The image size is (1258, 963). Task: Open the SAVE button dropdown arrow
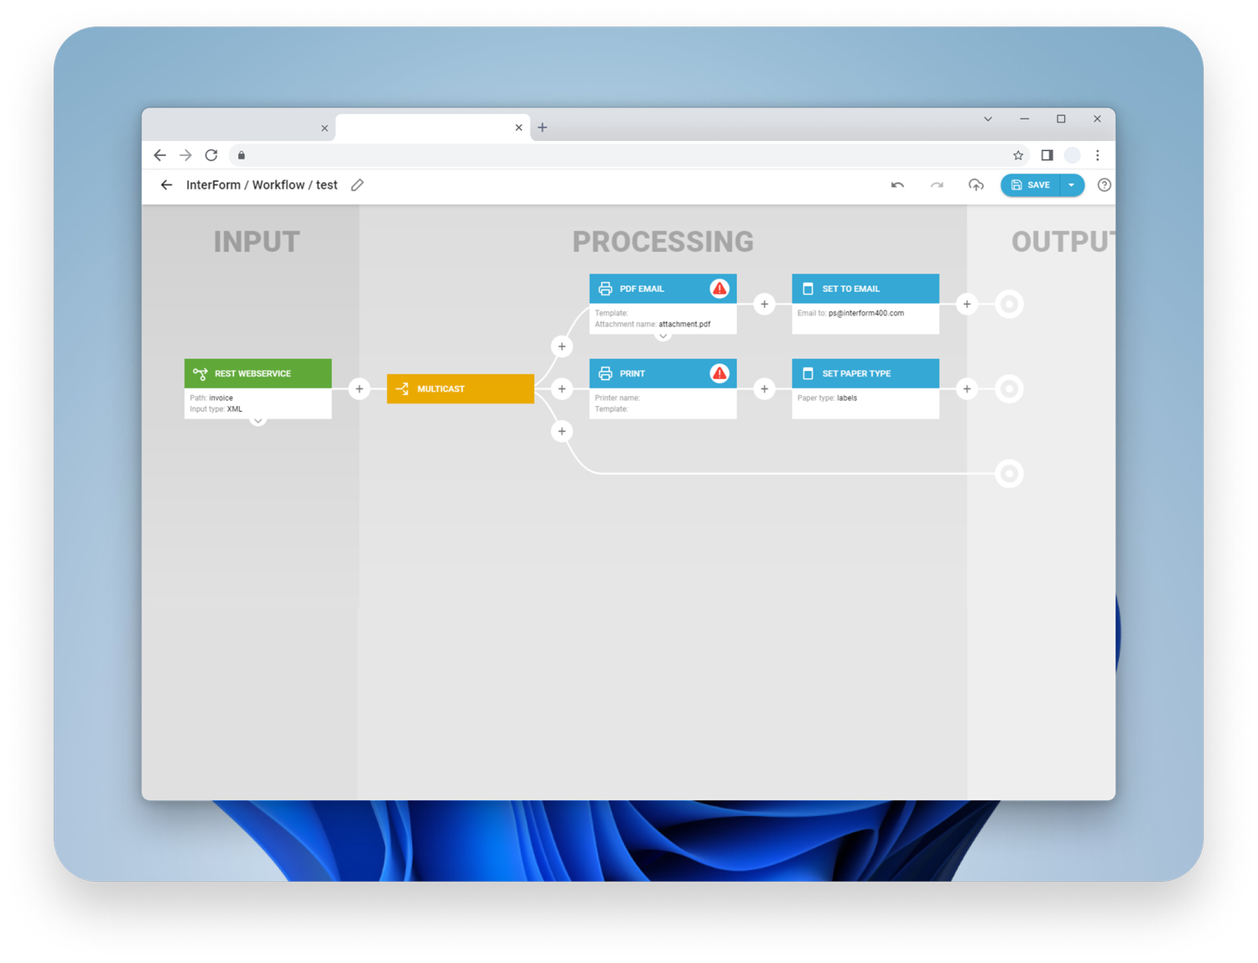click(1071, 185)
